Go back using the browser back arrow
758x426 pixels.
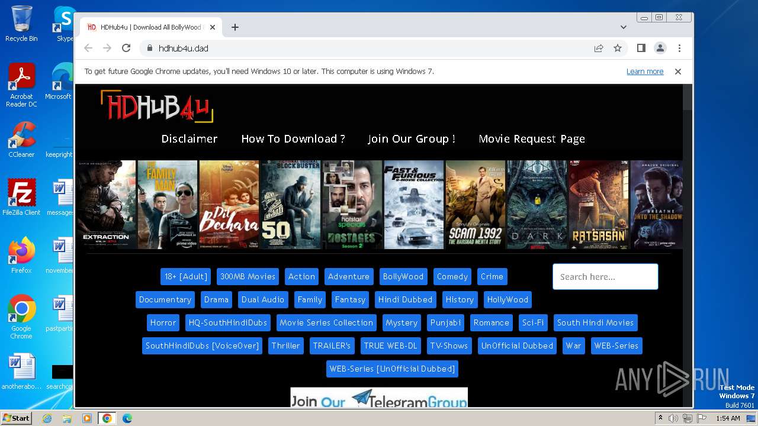(x=88, y=48)
